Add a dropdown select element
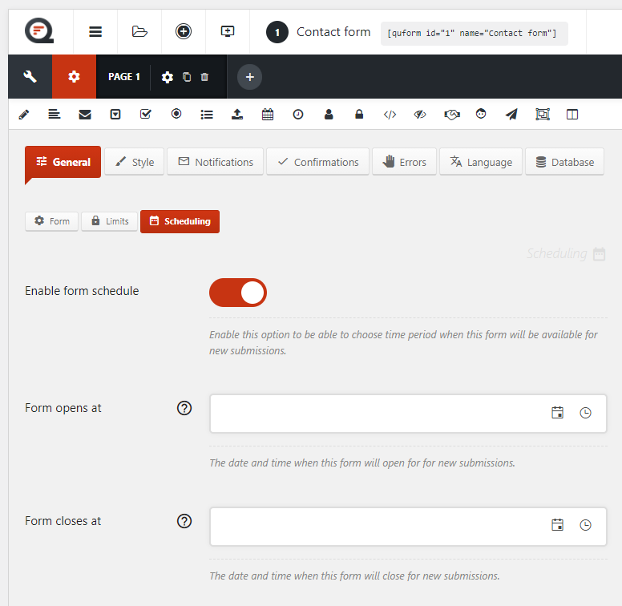 point(115,115)
